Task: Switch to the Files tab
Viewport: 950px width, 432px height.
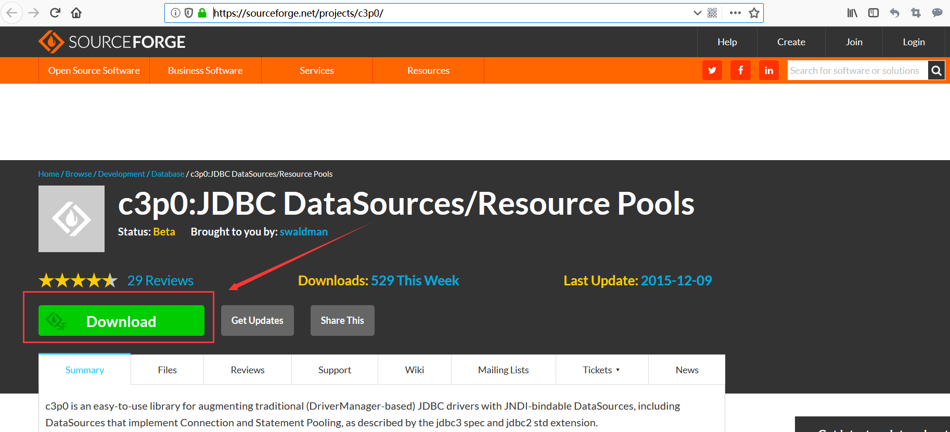Action: pyautogui.click(x=168, y=370)
